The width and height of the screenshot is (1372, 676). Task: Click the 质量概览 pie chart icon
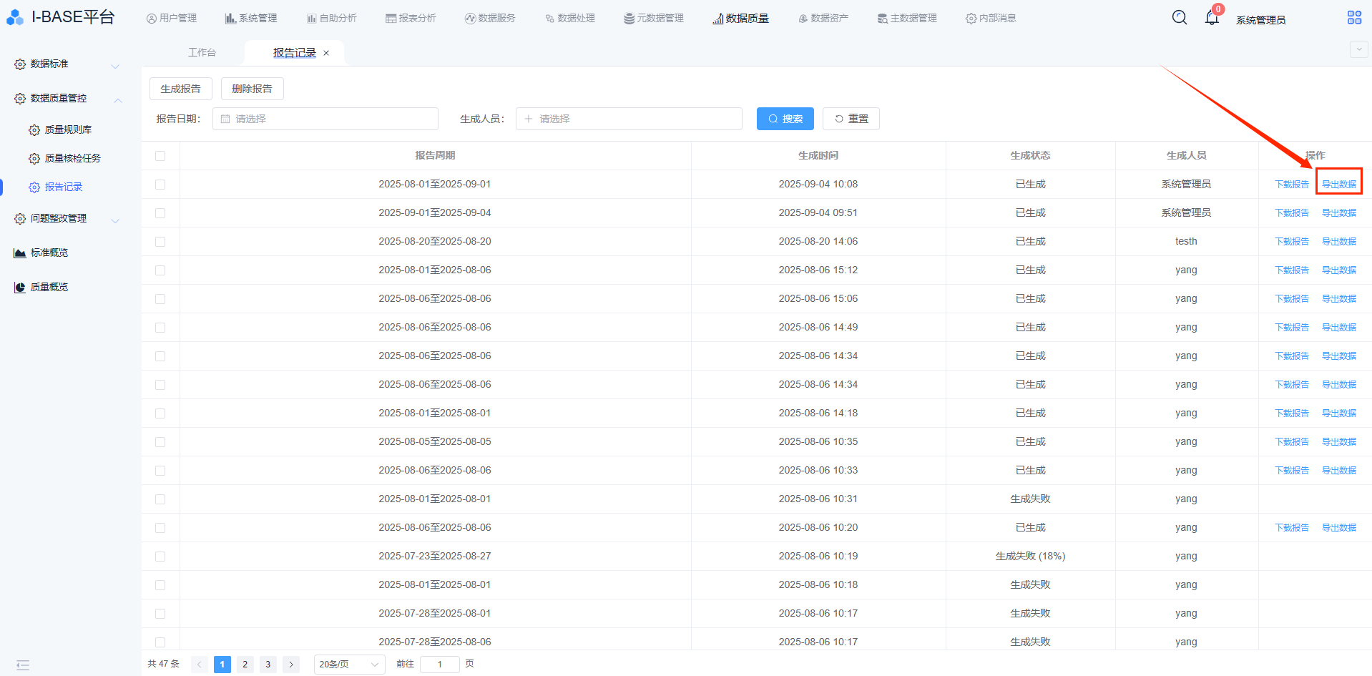[20, 288]
